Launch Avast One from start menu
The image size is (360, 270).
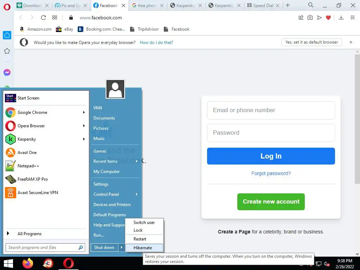pos(46,153)
